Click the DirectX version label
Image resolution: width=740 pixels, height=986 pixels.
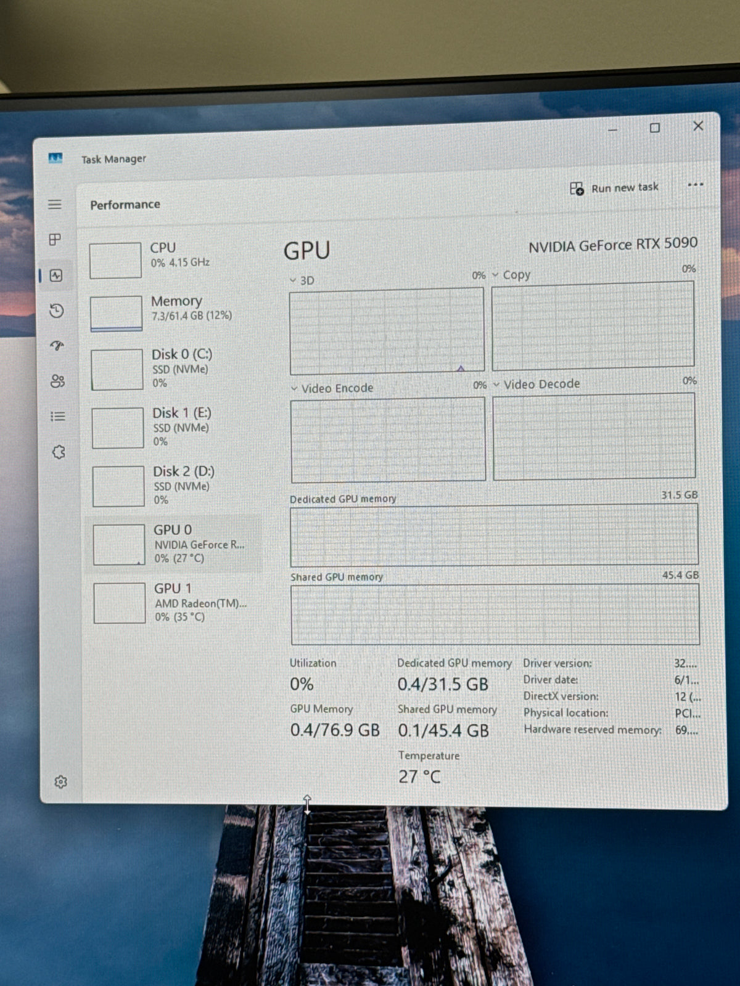coord(561,696)
